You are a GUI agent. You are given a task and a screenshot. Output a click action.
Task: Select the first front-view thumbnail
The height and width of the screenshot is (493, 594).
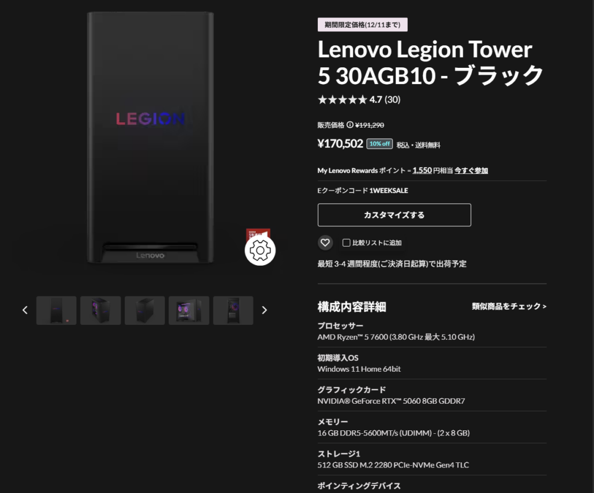(x=56, y=310)
